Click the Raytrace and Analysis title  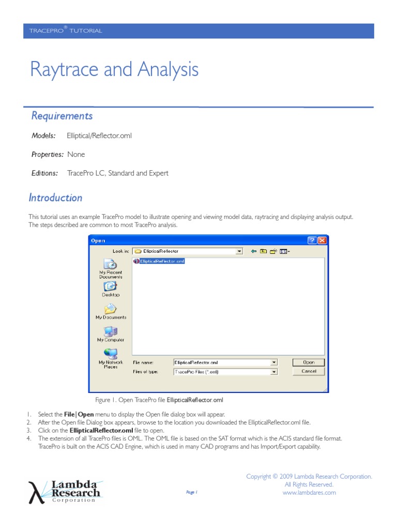point(114,70)
